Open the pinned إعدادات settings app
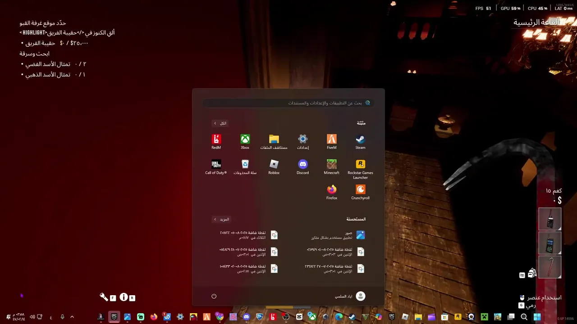 click(303, 142)
